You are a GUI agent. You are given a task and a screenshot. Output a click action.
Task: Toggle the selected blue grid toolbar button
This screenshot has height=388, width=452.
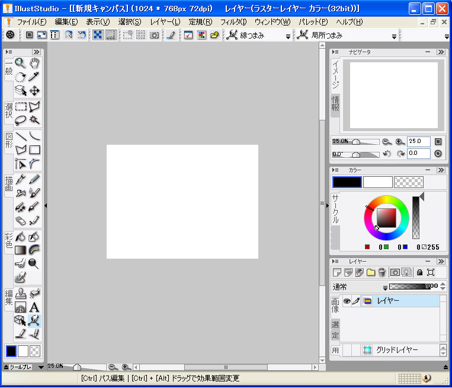98,35
